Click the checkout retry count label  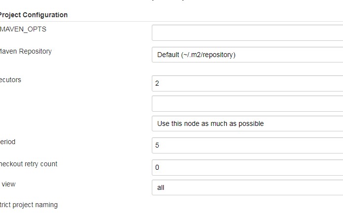(28, 164)
